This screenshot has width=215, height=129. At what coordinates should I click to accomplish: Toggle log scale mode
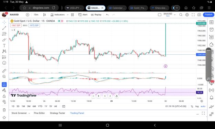(197, 106)
